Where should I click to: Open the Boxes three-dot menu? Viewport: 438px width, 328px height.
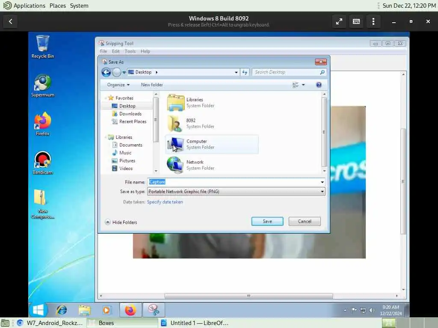[x=373, y=21]
